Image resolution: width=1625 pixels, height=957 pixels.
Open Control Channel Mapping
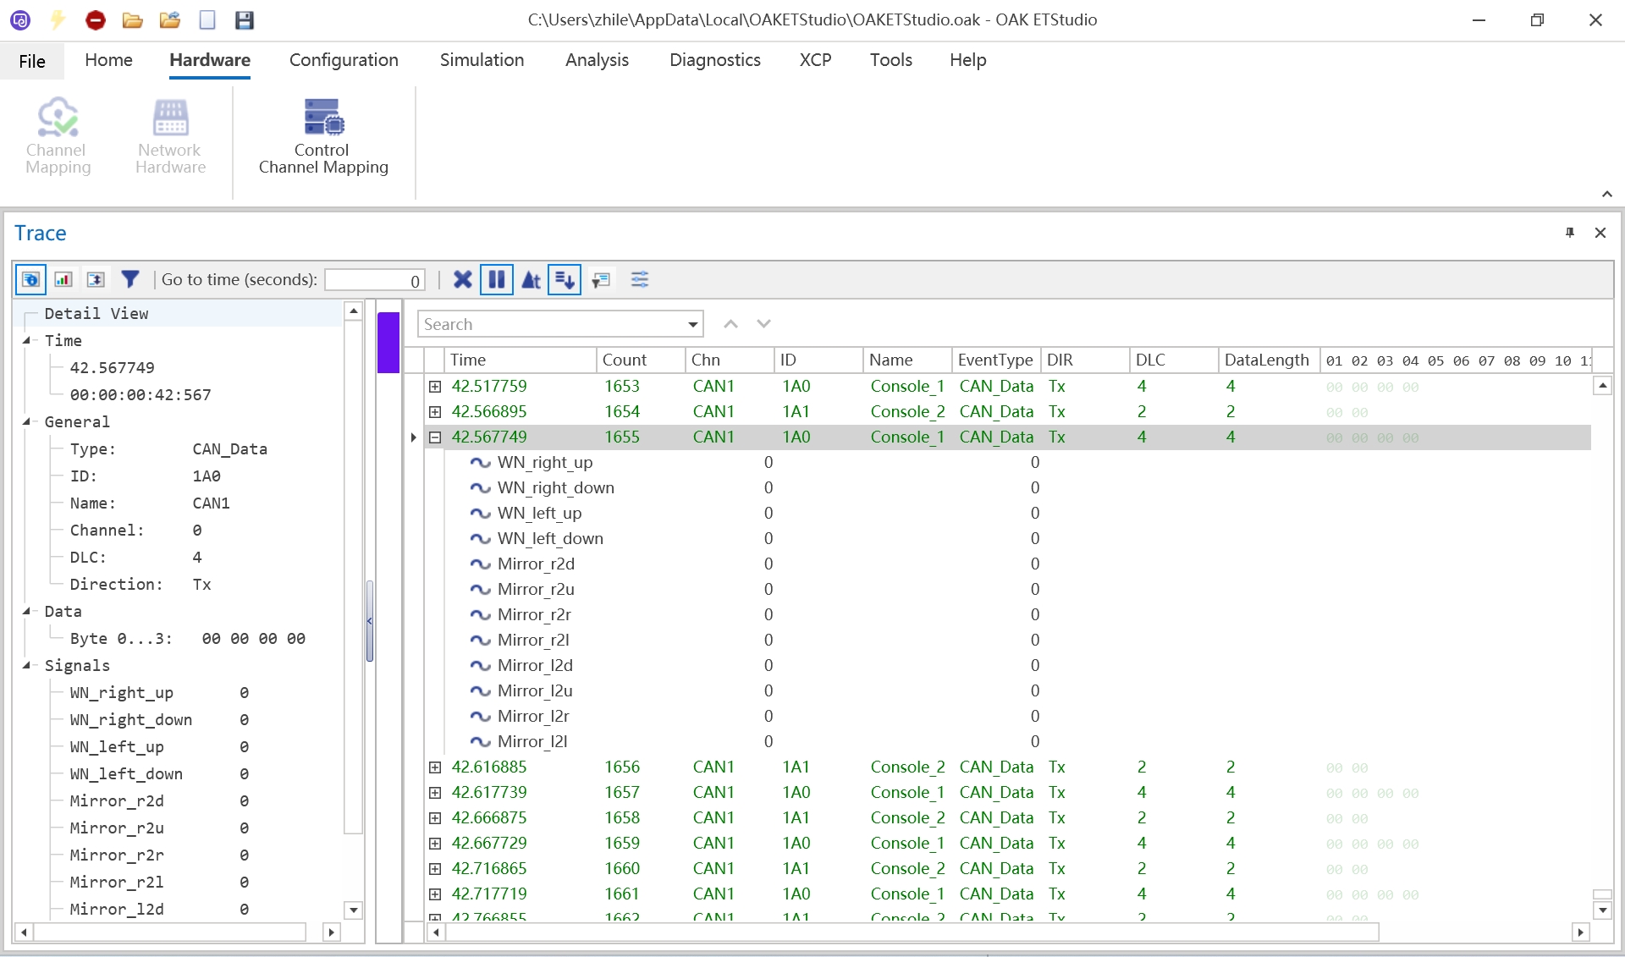(x=322, y=135)
